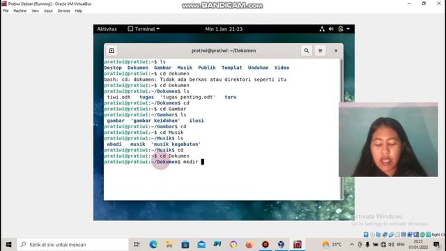Open Task View on the taskbar

coord(137,245)
